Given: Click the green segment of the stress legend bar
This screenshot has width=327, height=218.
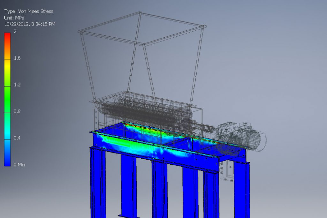Looking at the screenshot, I should tap(7, 96).
